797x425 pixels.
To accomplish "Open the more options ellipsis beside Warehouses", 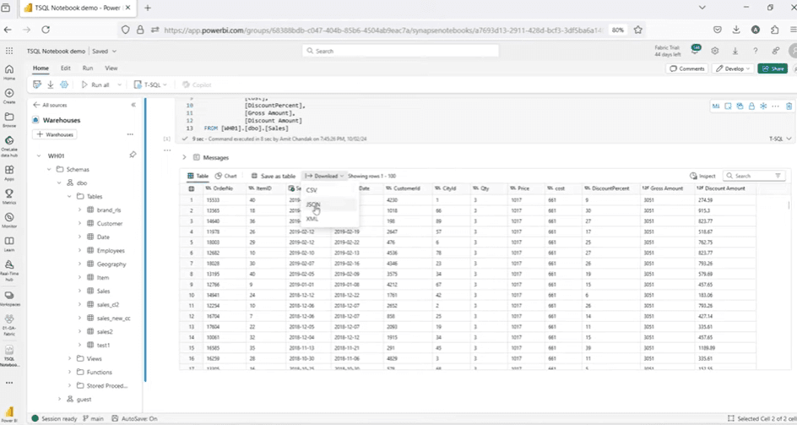I will pos(130,134).
